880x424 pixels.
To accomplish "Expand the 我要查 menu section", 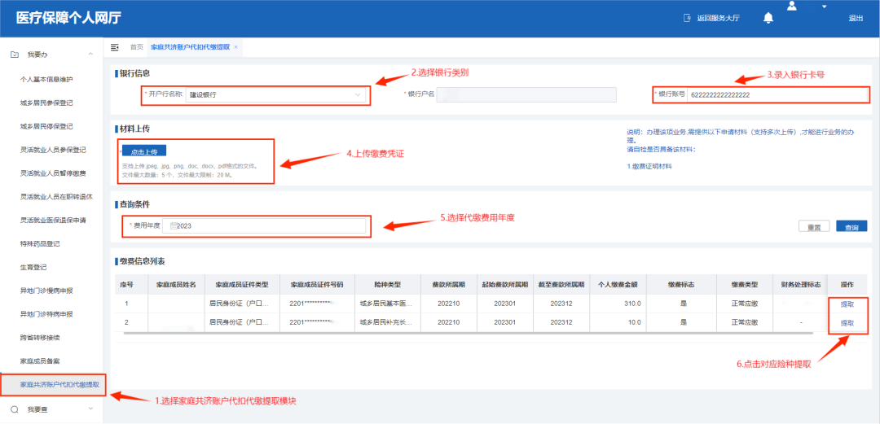I will pos(90,409).
